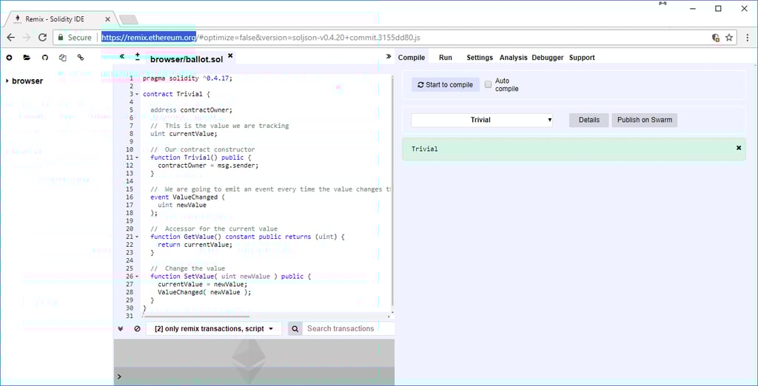Increase editor font size with plus sign
This screenshot has height=386, width=758.
137,54
